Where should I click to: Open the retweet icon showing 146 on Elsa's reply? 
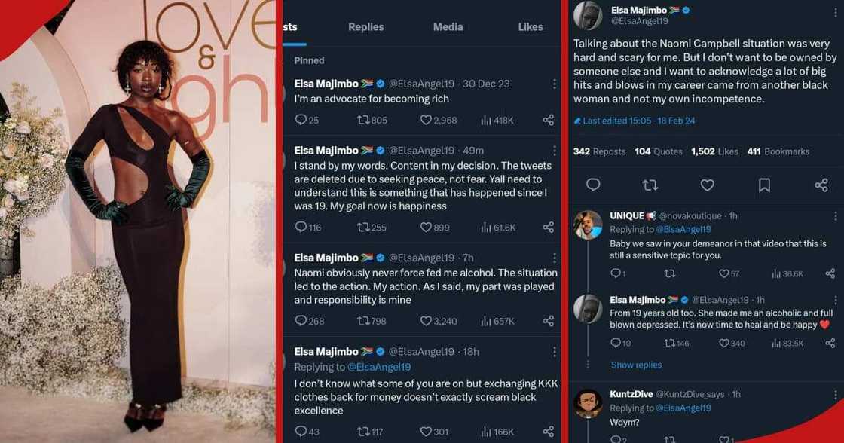pyautogui.click(x=671, y=343)
